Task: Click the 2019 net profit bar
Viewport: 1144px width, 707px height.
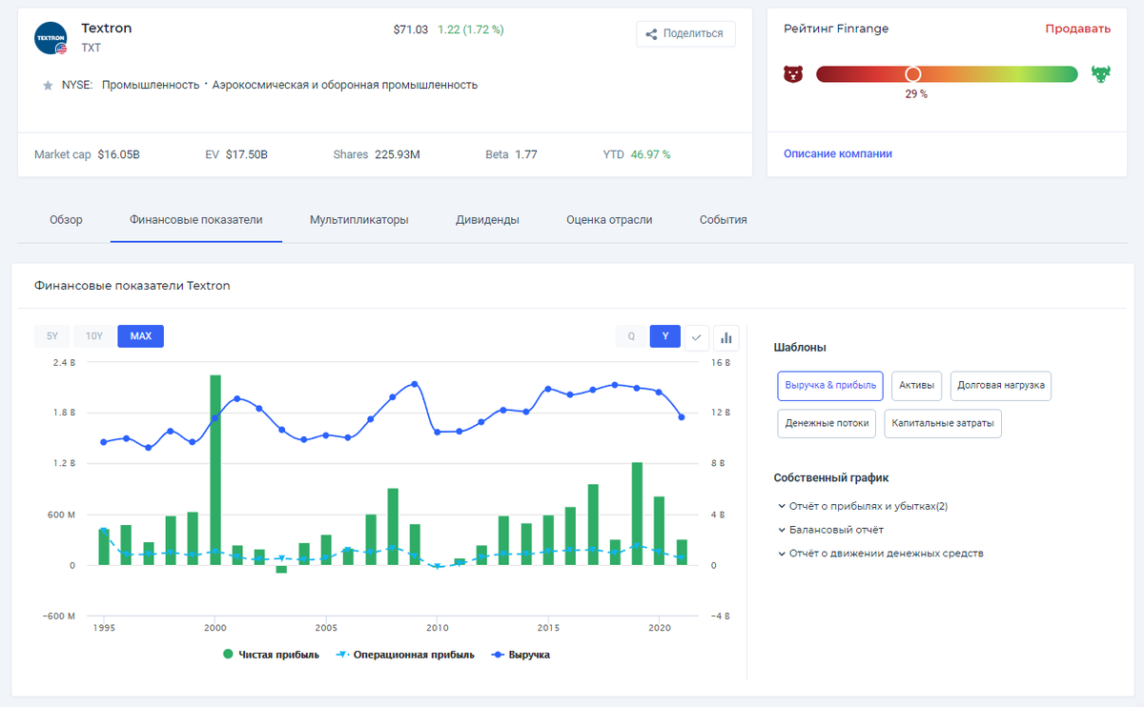Action: point(637,514)
